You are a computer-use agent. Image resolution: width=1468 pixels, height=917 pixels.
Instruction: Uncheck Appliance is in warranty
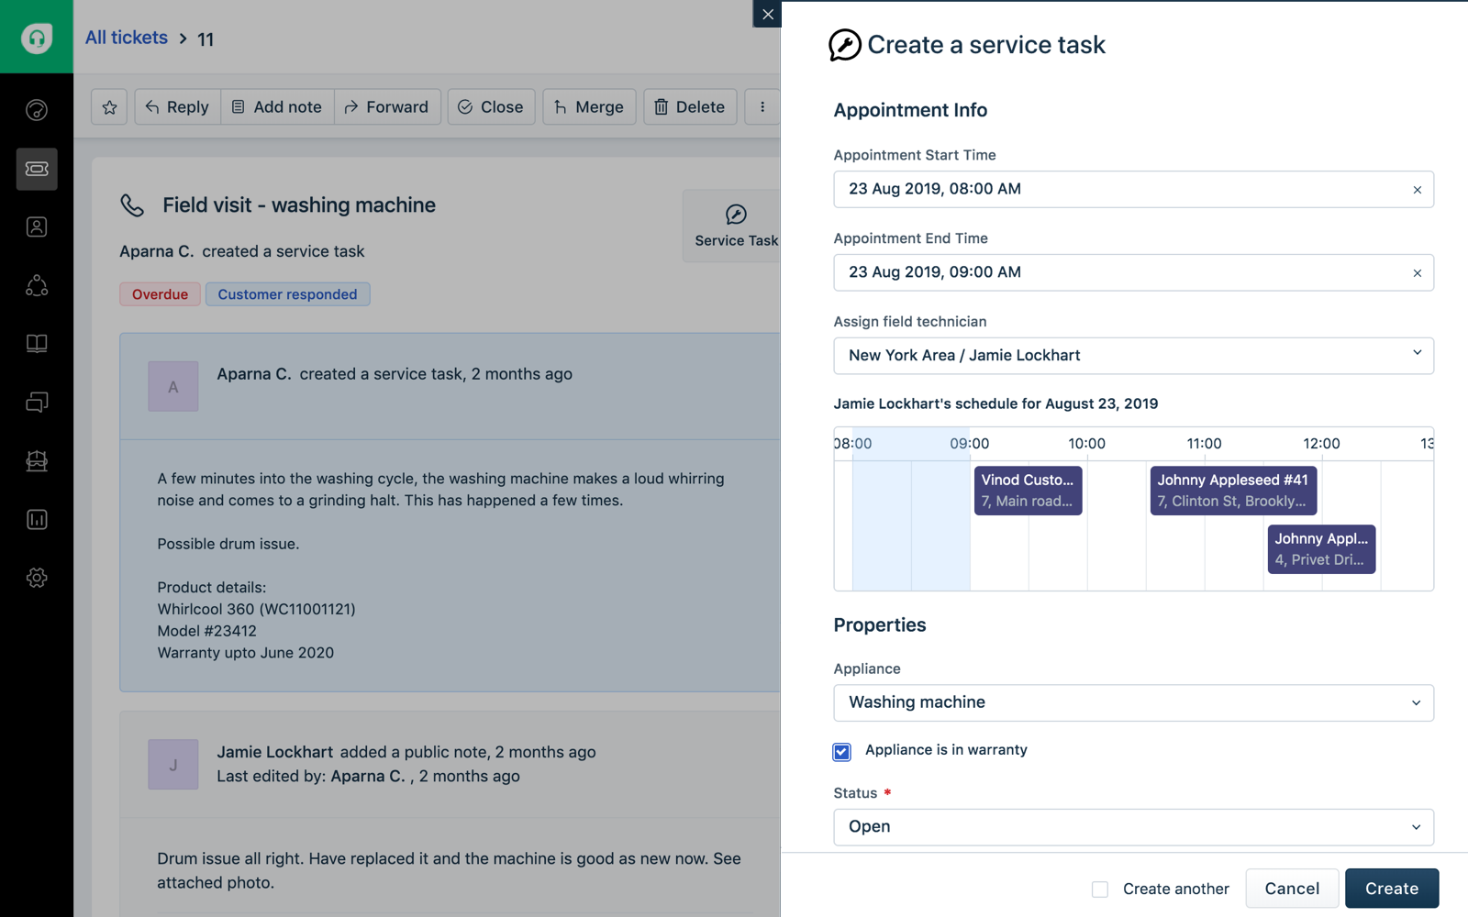point(842,752)
